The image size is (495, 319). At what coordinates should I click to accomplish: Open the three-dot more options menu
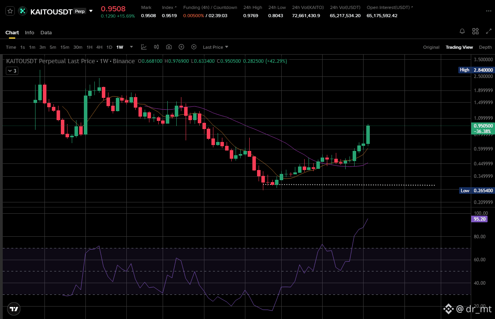pos(488,11)
